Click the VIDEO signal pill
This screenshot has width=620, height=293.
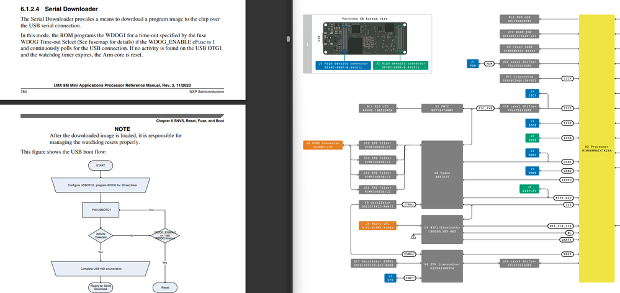tap(567, 180)
